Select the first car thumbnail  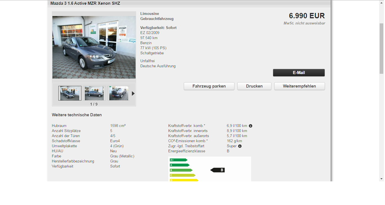pos(70,93)
